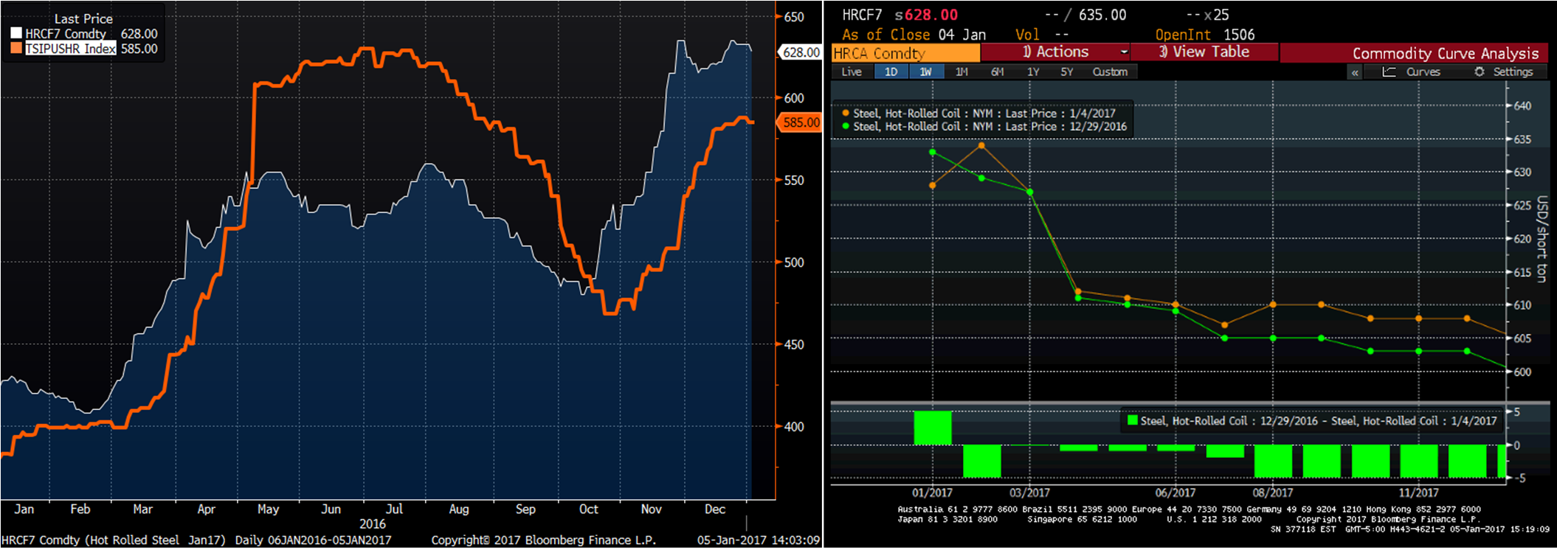The width and height of the screenshot is (1557, 550).
Task: Toggle the 1D range button
Action: tap(891, 72)
